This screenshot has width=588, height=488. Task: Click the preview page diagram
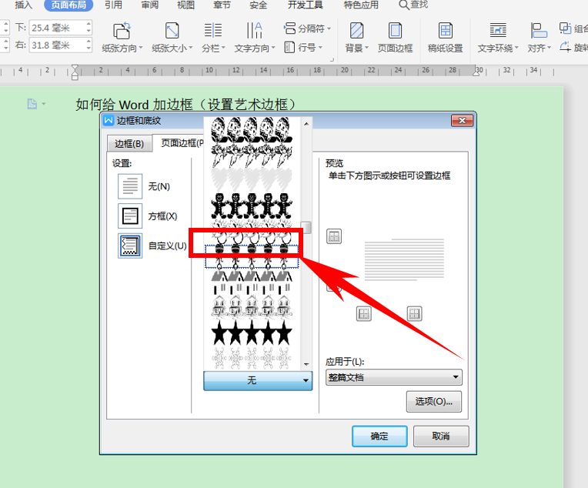click(404, 259)
